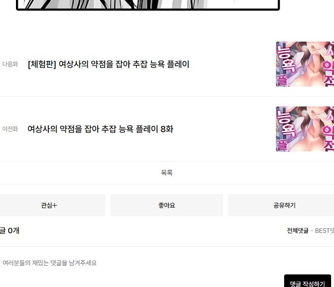Click the previous episode cover thumbnail

pyautogui.click(x=305, y=129)
